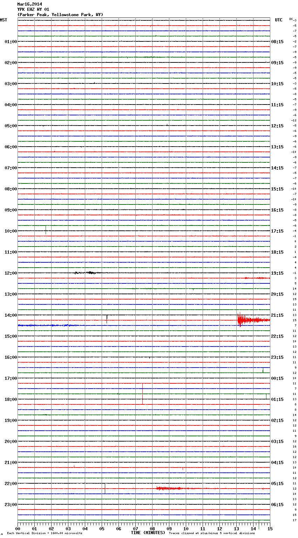Click minute 10 on the time axis
The height and width of the screenshot is (538, 298).
pyautogui.click(x=186, y=529)
